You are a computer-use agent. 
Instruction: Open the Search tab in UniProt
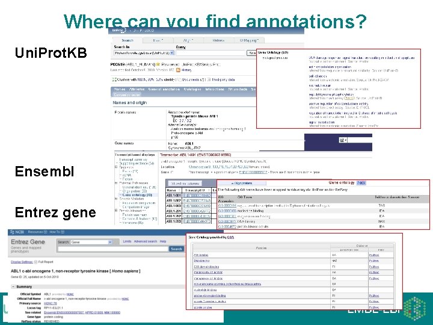pos(127,40)
